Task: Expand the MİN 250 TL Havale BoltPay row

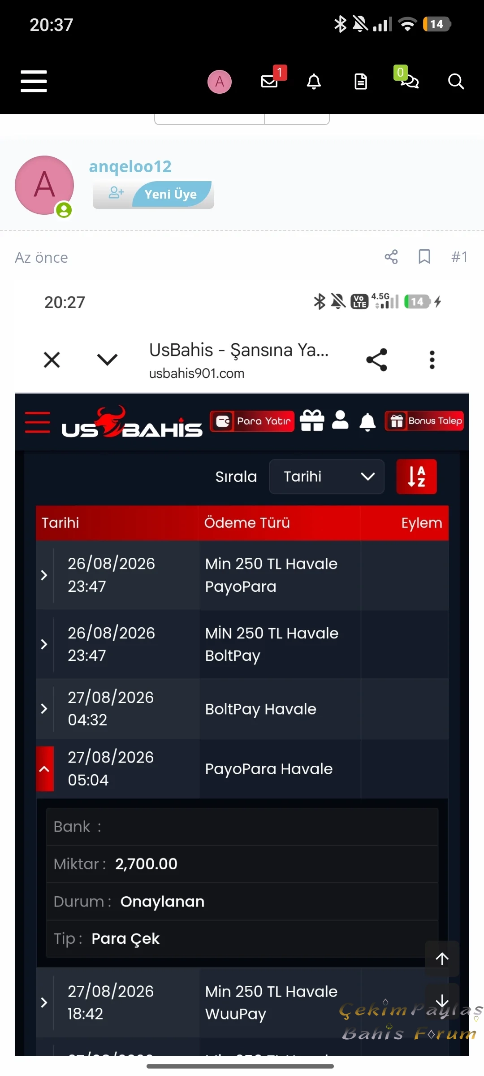Action: [x=44, y=644]
